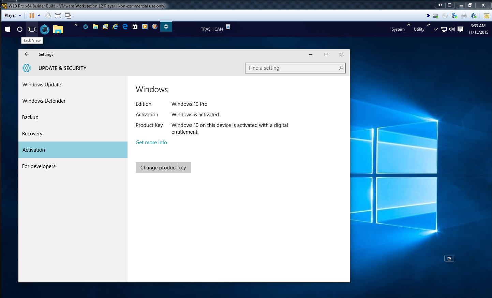Click the VMware sound card icon
The width and height of the screenshot is (492, 298).
[x=474, y=16]
